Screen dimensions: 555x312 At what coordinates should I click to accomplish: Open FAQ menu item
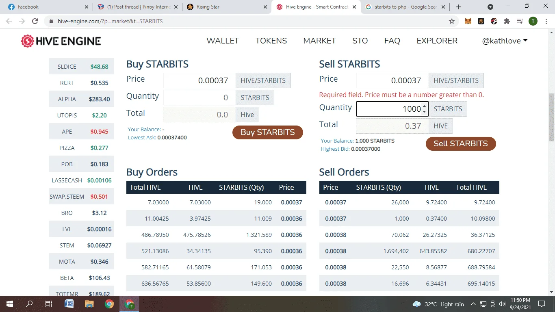click(392, 41)
